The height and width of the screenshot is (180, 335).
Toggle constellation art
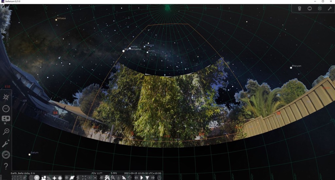pos(25,177)
